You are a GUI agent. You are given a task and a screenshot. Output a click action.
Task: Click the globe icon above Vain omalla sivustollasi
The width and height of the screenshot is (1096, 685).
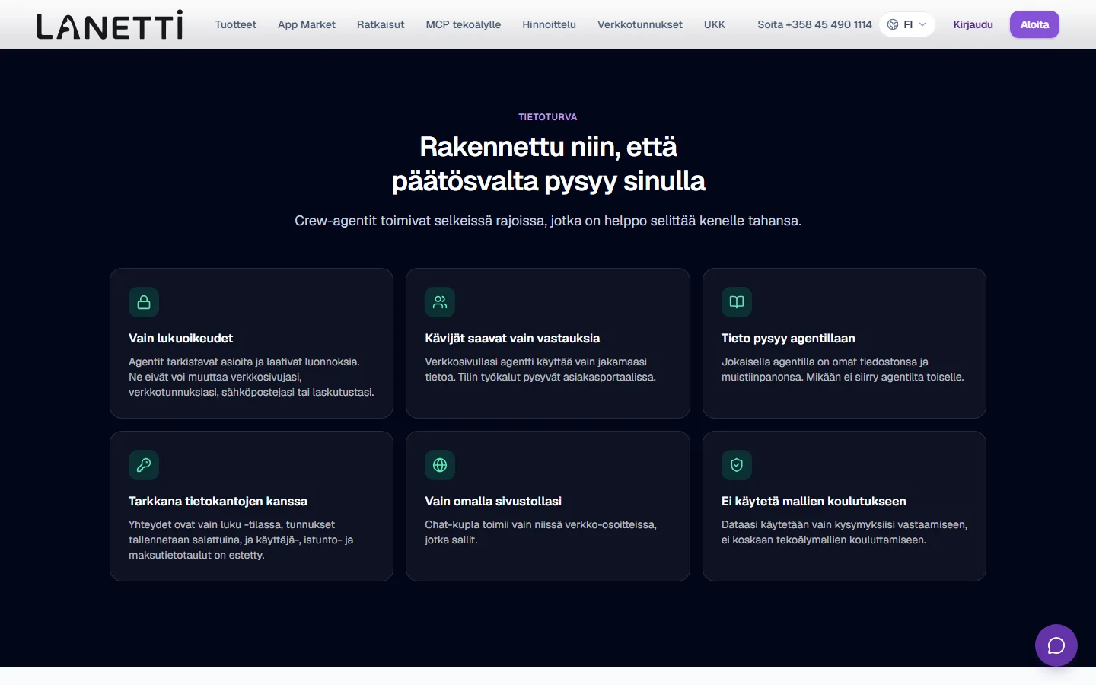pyautogui.click(x=440, y=465)
